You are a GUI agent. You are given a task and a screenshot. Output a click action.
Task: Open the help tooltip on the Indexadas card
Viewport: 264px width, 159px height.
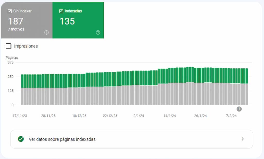98,33
